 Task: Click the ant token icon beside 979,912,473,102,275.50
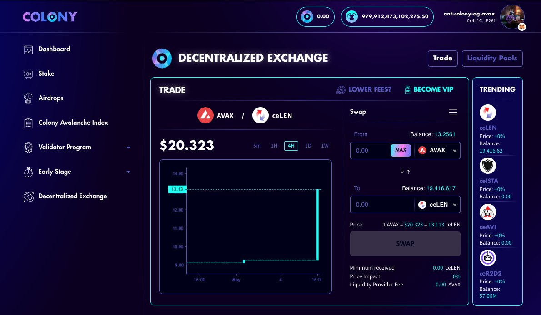point(351,16)
